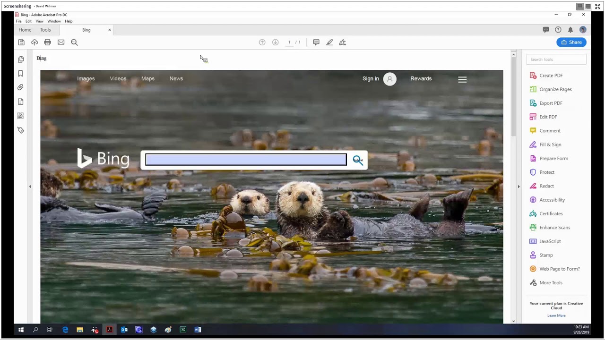Open the Tags panel icon
The width and height of the screenshot is (605, 340).
21,130
